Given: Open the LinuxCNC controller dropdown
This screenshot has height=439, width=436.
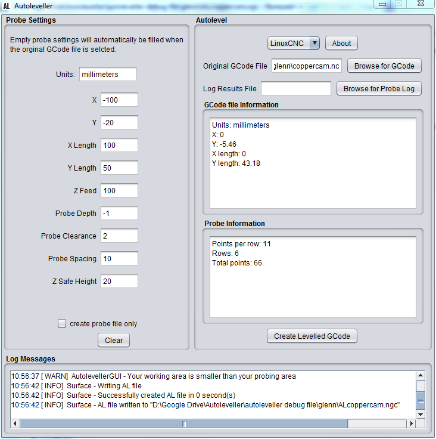Looking at the screenshot, I should tap(294, 43).
